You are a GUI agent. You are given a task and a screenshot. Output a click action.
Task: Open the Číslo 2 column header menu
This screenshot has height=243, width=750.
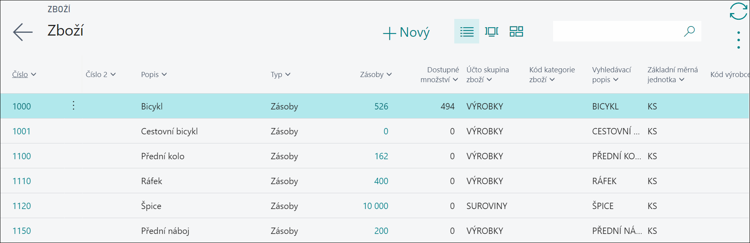113,74
